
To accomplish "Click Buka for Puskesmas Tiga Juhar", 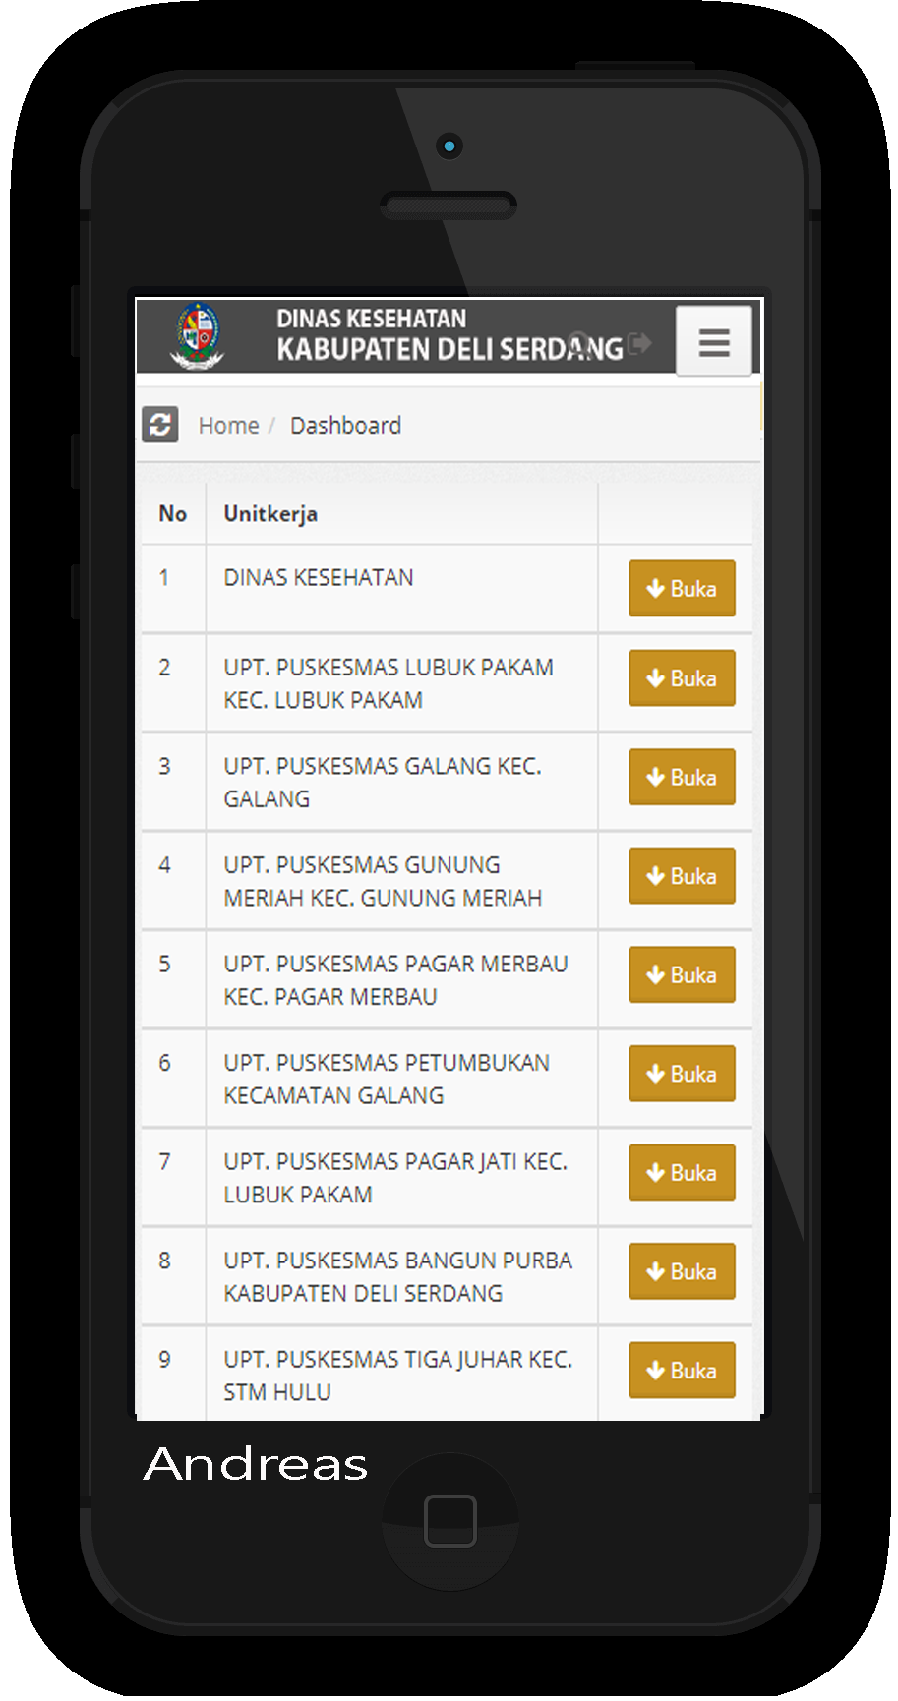I will 682,1371.
